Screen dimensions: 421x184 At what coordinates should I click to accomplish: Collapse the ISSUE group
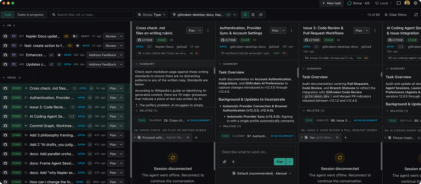tap(4, 78)
